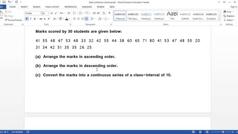Click Sign in link
Viewport: 238px width, 134px height.
234,7
